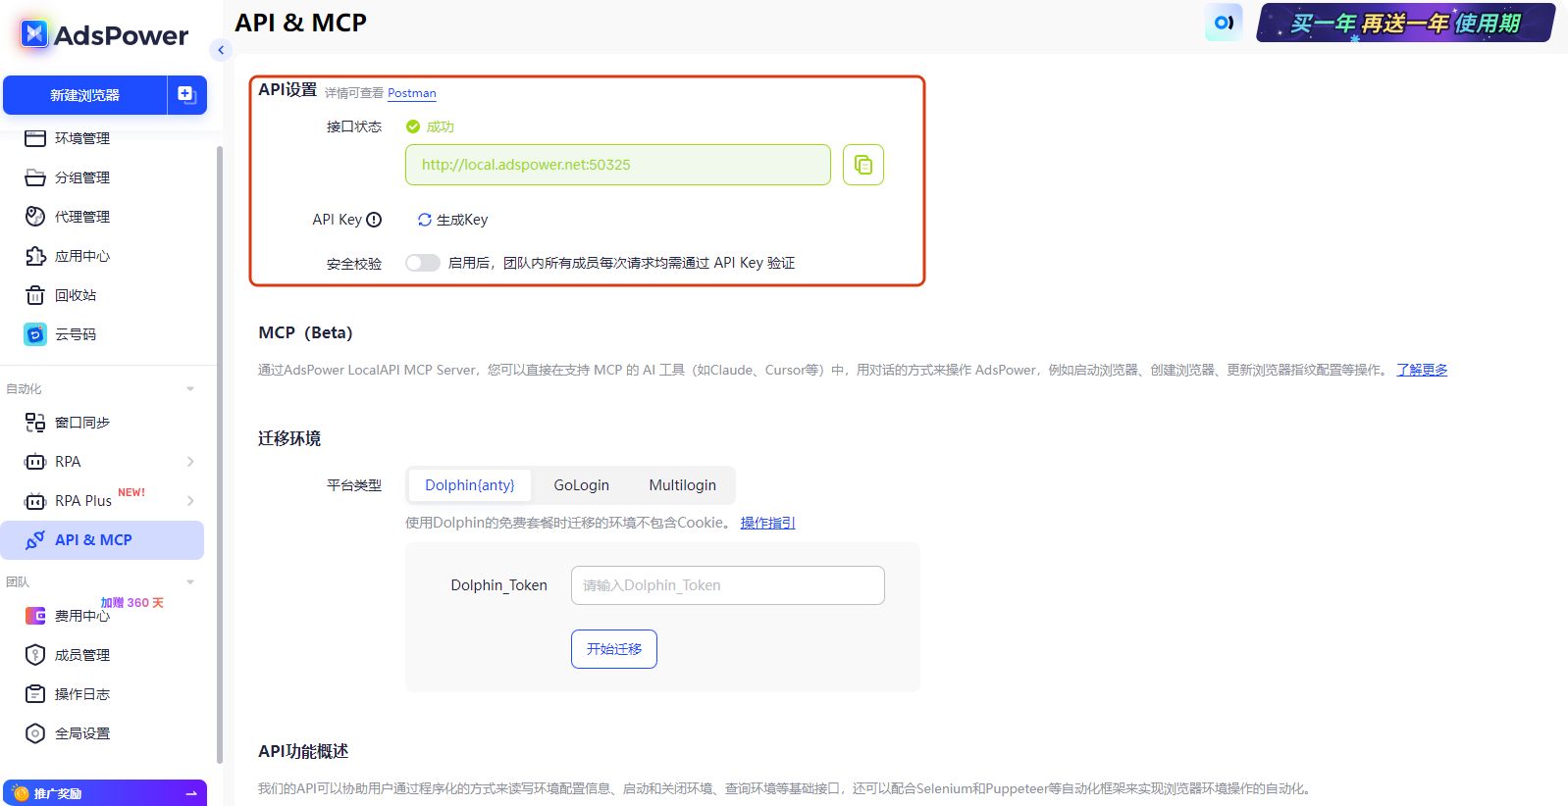Click the 云号码 blue icon
Screen dimensions: 1568x806
pyautogui.click(x=35, y=334)
